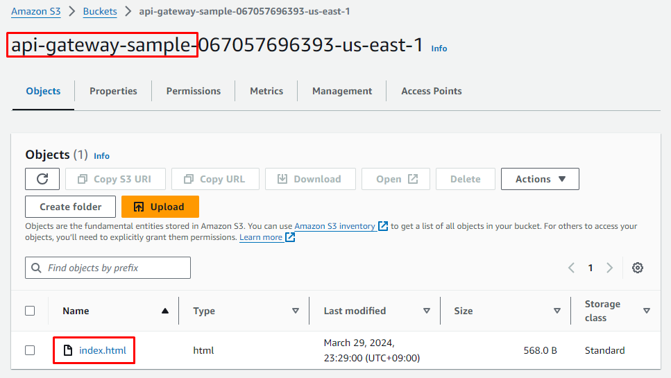
Task: Switch to the Properties tab
Action: (113, 91)
